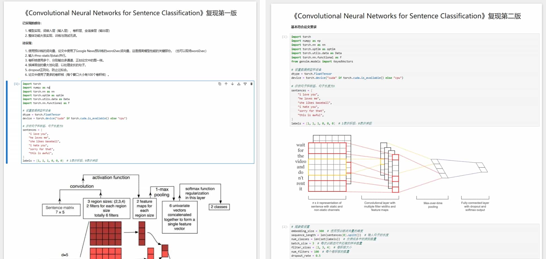
Task: Click the '待实现:' heading
Action: click(x=28, y=43)
